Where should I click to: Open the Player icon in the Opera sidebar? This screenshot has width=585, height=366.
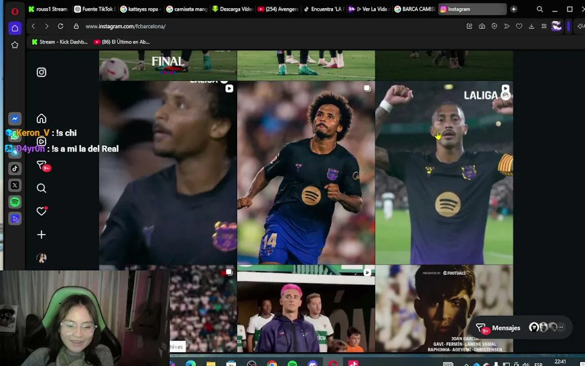[x=15, y=219]
